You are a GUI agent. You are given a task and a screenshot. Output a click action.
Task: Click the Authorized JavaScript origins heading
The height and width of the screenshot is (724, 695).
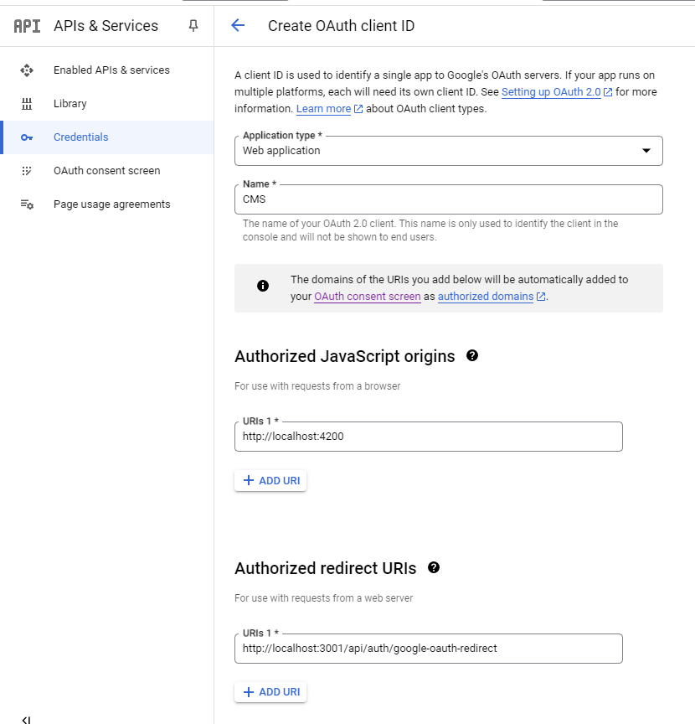click(345, 356)
